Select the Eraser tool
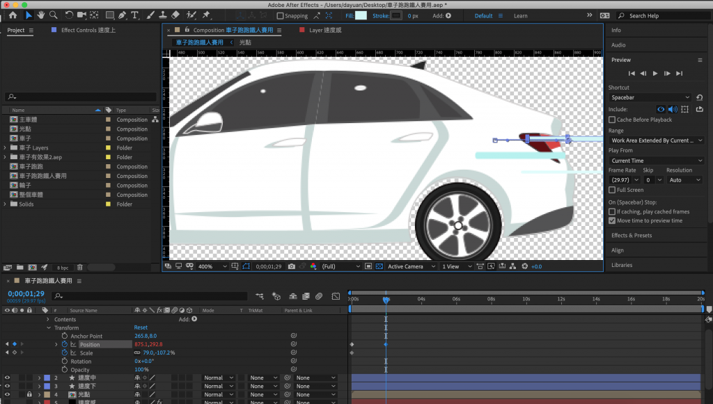The height and width of the screenshot is (404, 713). pyautogui.click(x=175, y=15)
